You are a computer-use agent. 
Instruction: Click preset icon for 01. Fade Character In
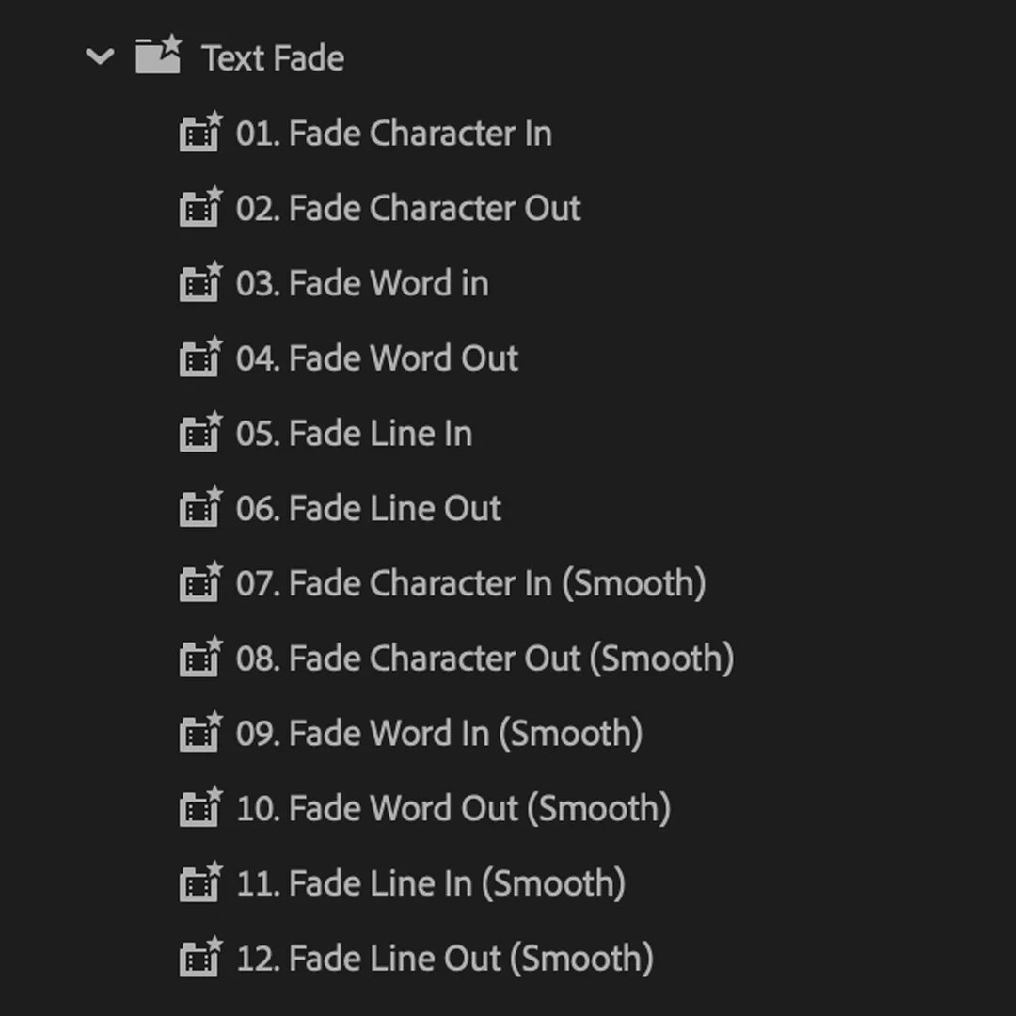(x=200, y=134)
